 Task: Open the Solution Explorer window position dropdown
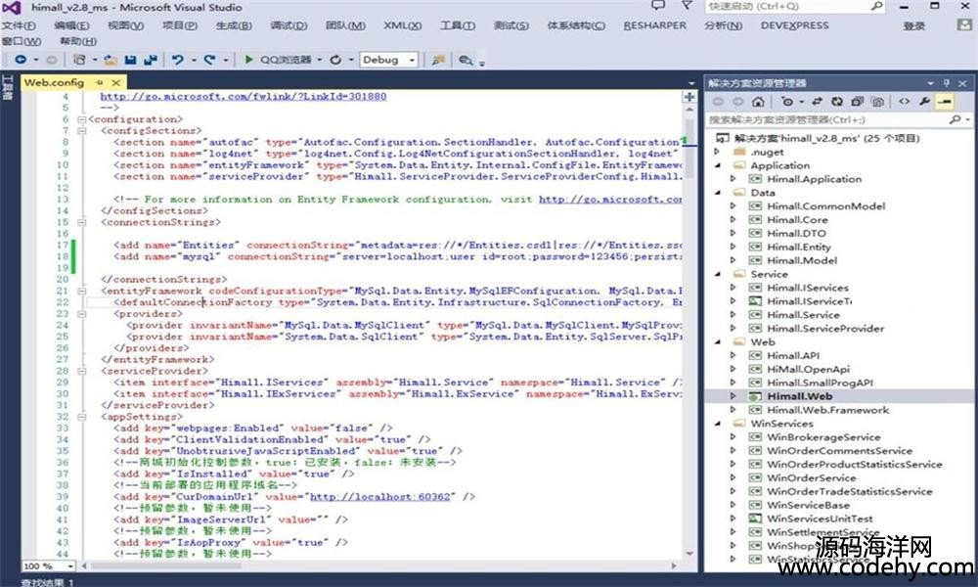pos(930,83)
